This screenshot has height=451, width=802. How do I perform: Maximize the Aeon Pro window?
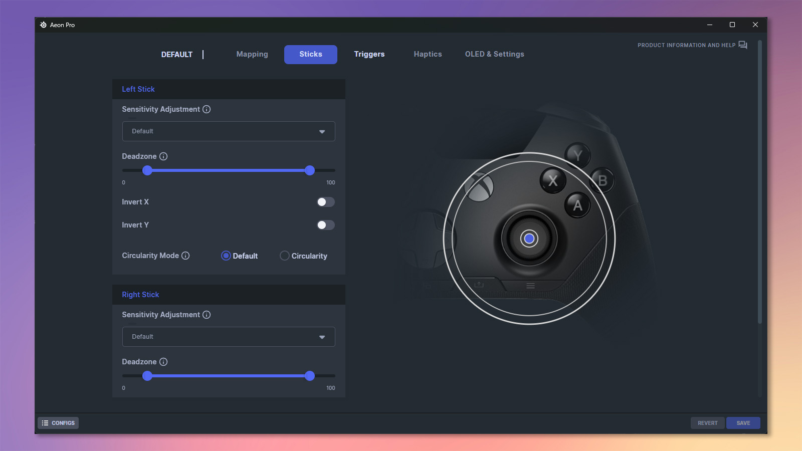click(732, 25)
